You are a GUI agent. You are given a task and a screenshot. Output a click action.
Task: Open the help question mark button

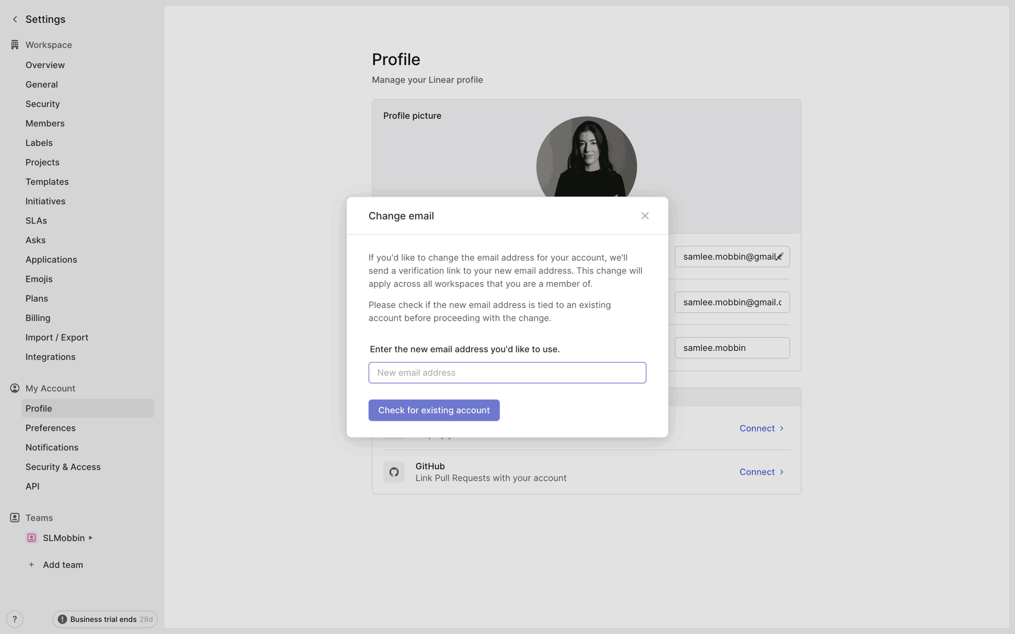[x=15, y=619]
